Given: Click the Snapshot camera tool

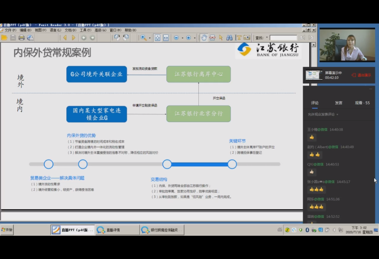Looking at the screenshot, I should (247, 38).
